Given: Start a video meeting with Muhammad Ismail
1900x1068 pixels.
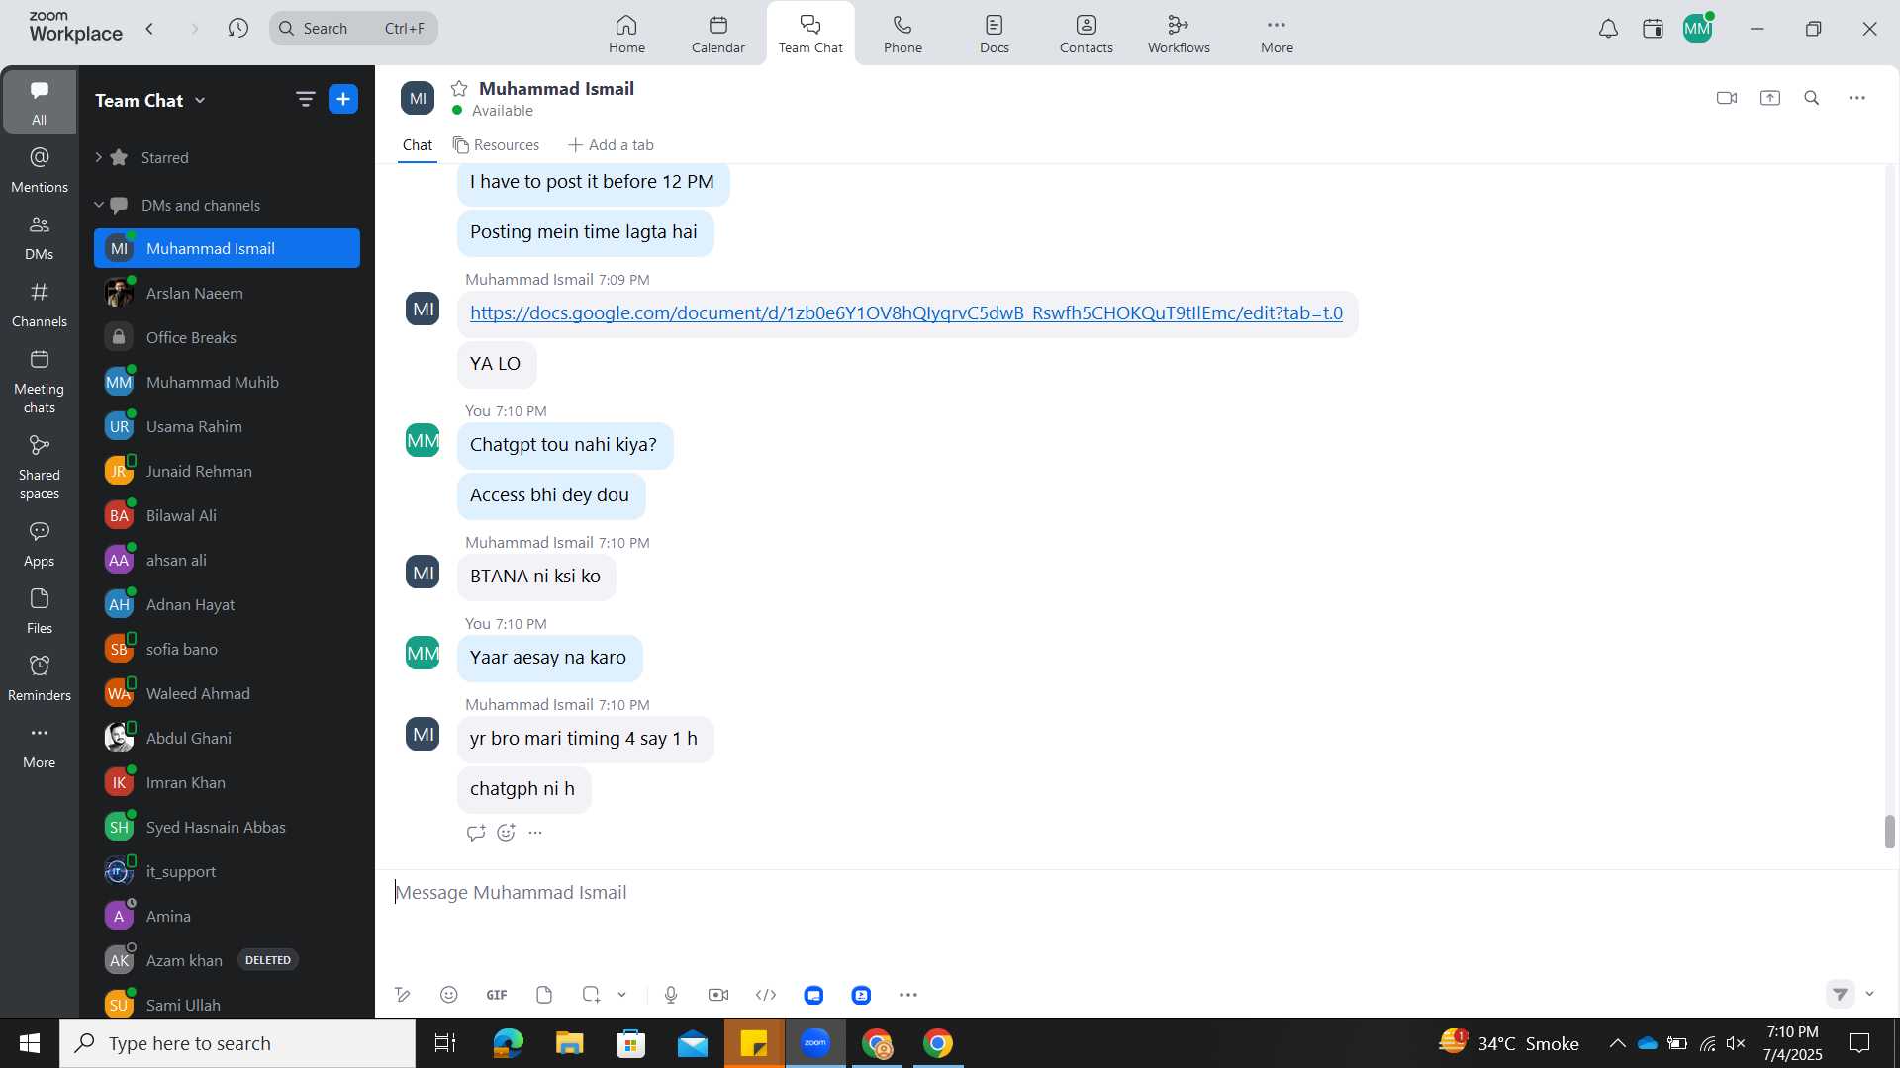Looking at the screenshot, I should [1727, 98].
